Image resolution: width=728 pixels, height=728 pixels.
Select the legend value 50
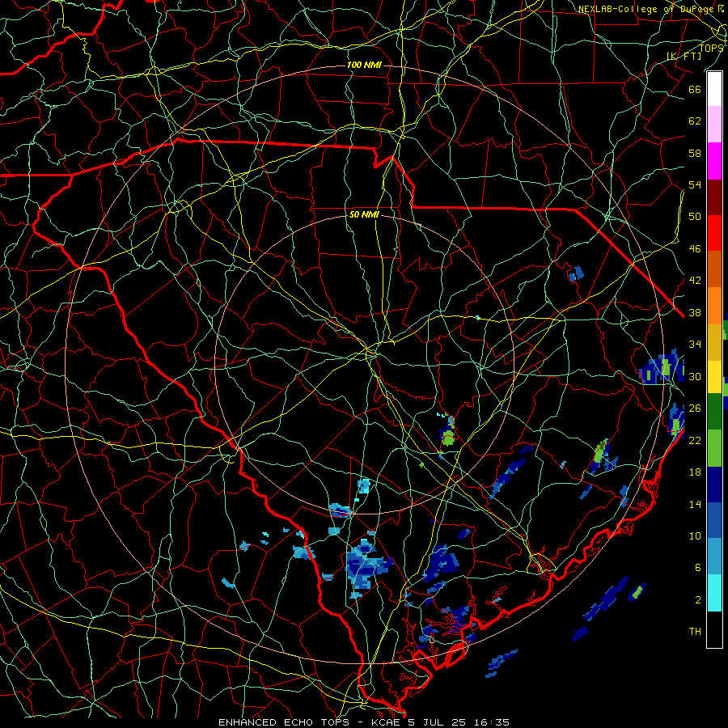coord(695,216)
